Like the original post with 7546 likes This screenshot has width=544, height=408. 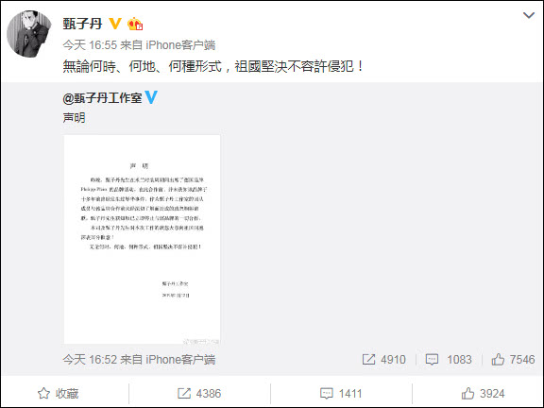[x=498, y=360]
